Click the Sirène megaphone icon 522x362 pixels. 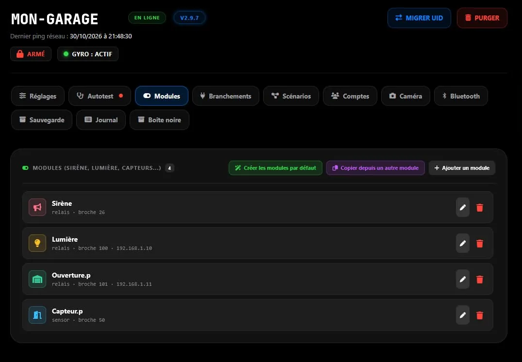pos(37,207)
